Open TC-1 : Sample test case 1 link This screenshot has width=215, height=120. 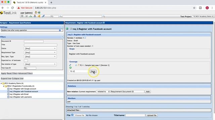(x=94, y=65)
